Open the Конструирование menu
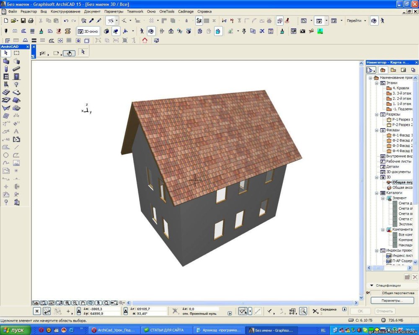 pyautogui.click(x=65, y=11)
